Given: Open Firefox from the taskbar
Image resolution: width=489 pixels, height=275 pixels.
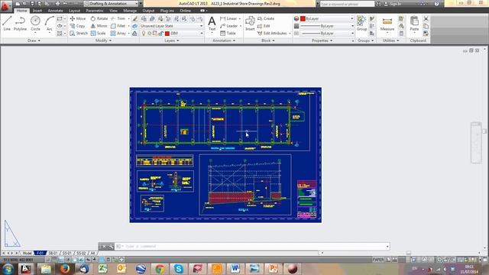Looking at the screenshot, I should point(65,269).
